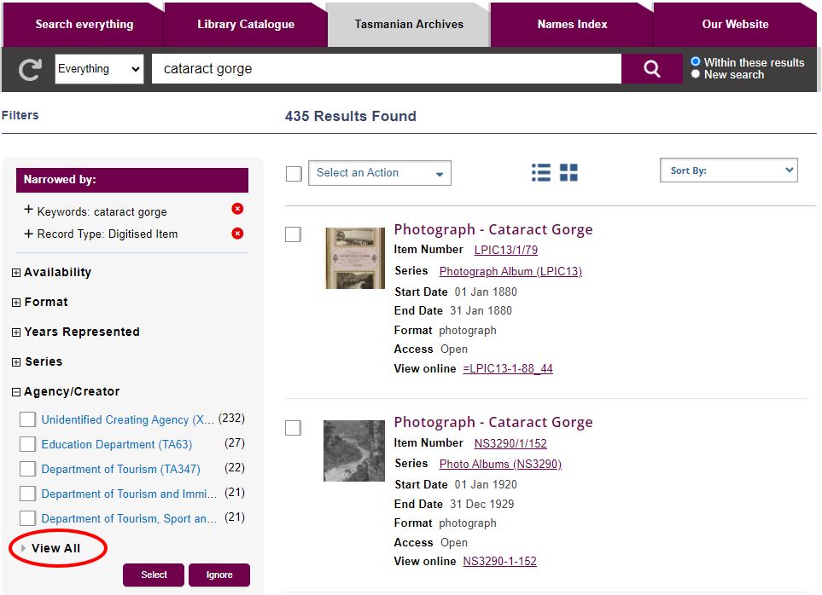
Task: Switch to the Library Catalogue tab
Action: (245, 24)
